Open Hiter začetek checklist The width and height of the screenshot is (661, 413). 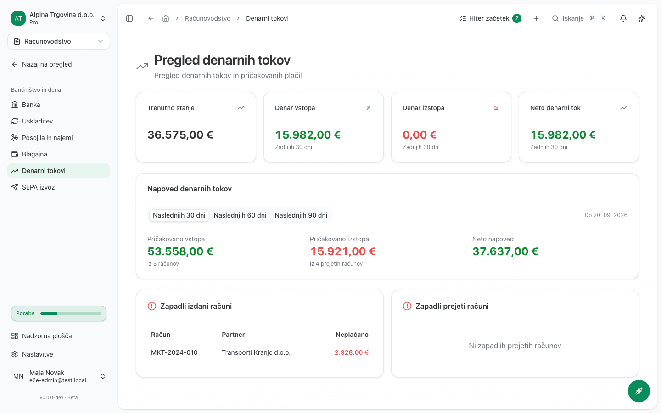(x=490, y=18)
